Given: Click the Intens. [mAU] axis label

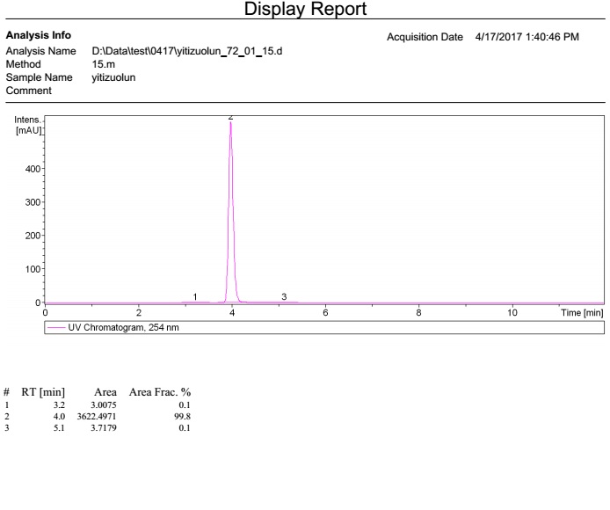Looking at the screenshot, I should click(28, 124).
